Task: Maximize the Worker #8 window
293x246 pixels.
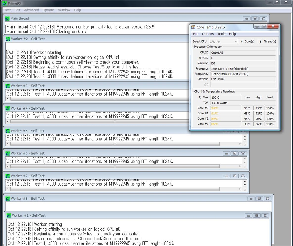Action: click(259, 199)
